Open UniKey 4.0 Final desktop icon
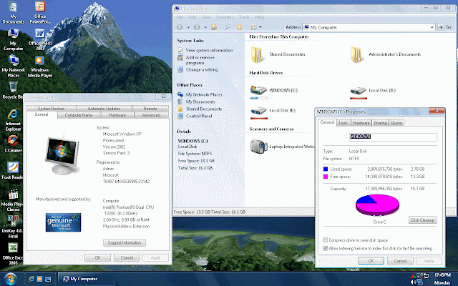458x286 pixels. point(12,227)
